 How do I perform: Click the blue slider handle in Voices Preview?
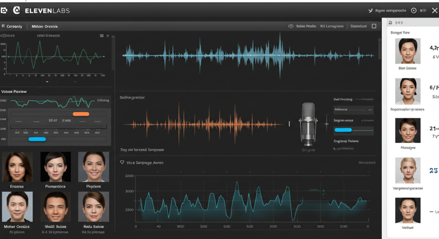(37, 139)
